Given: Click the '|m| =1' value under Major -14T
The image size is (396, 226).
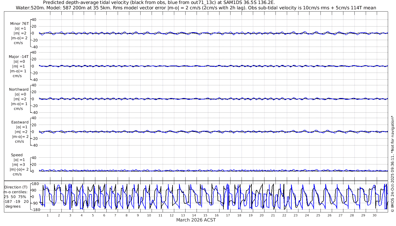Looking at the screenshot, I should pos(20,66).
